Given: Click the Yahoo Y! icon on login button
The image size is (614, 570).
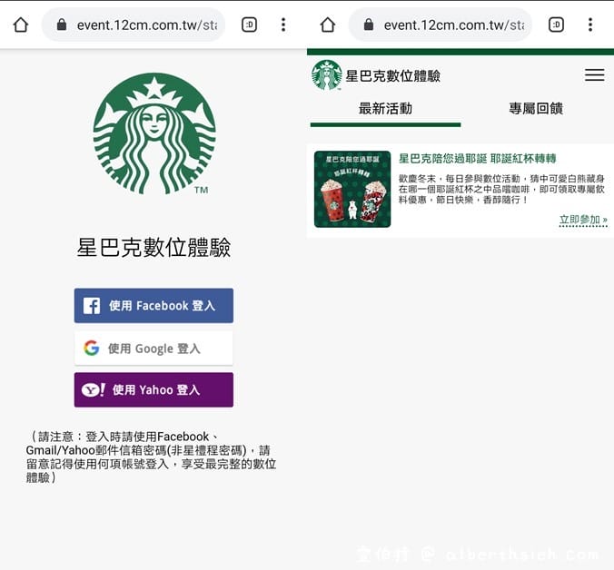Looking at the screenshot, I should 94,389.
